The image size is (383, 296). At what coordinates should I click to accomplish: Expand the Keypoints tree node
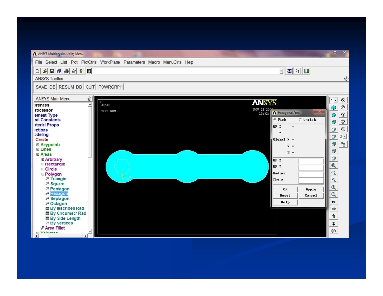38,145
